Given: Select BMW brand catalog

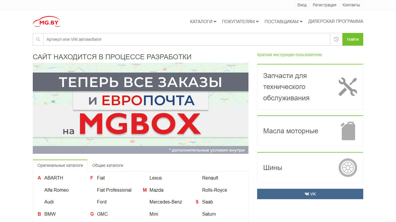Looking at the screenshot, I should pos(50,214).
